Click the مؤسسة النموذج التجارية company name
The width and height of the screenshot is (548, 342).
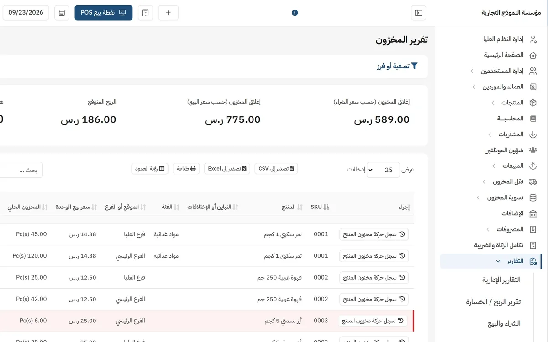tap(511, 13)
